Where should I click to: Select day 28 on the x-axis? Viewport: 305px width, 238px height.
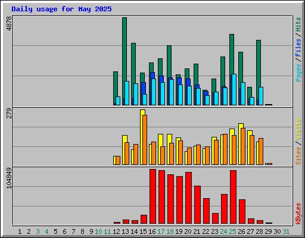click(x=259, y=231)
